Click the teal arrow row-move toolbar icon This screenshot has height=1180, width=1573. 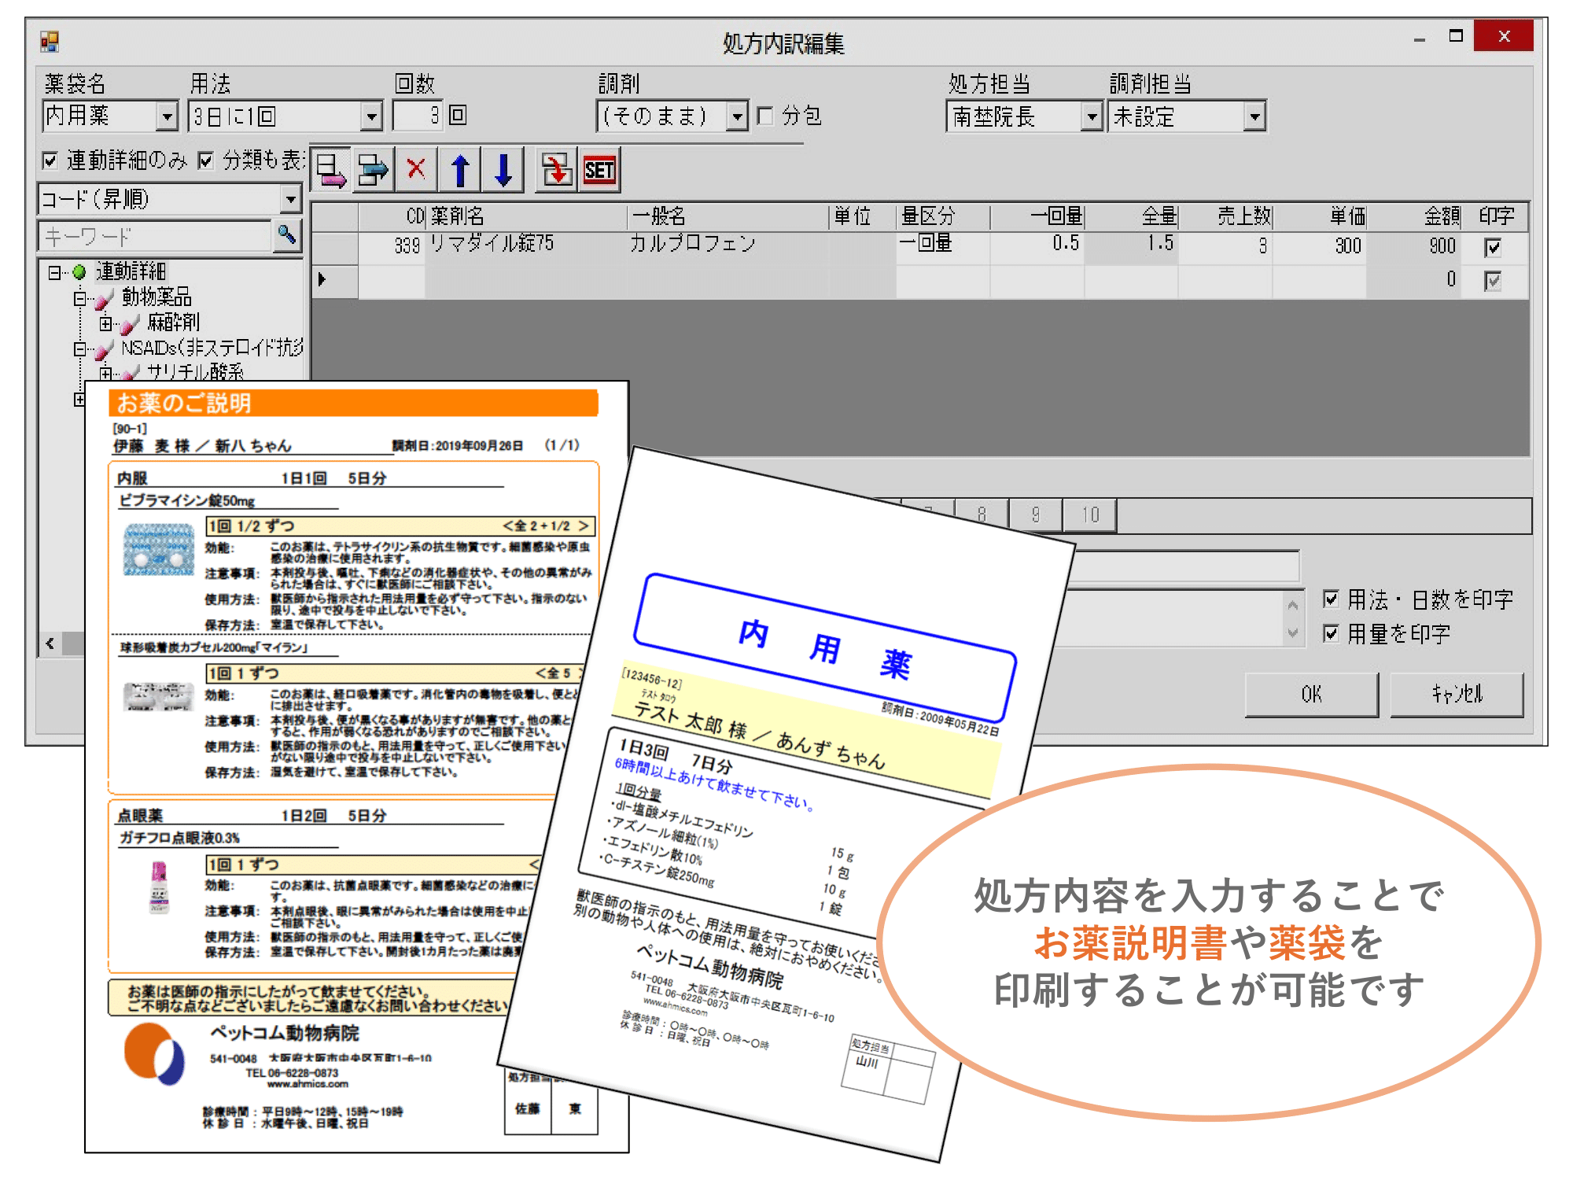[373, 170]
